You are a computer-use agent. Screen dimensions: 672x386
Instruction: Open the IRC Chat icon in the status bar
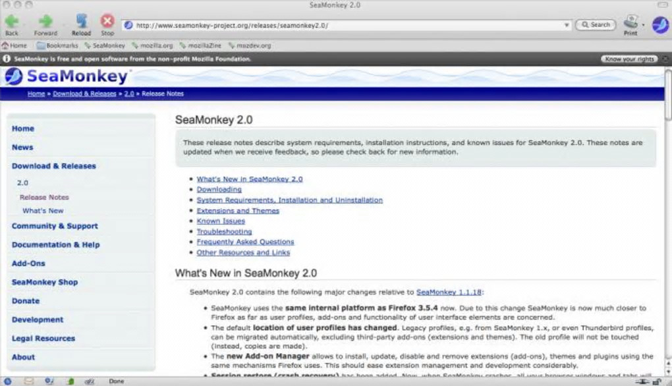pyautogui.click(x=90, y=381)
